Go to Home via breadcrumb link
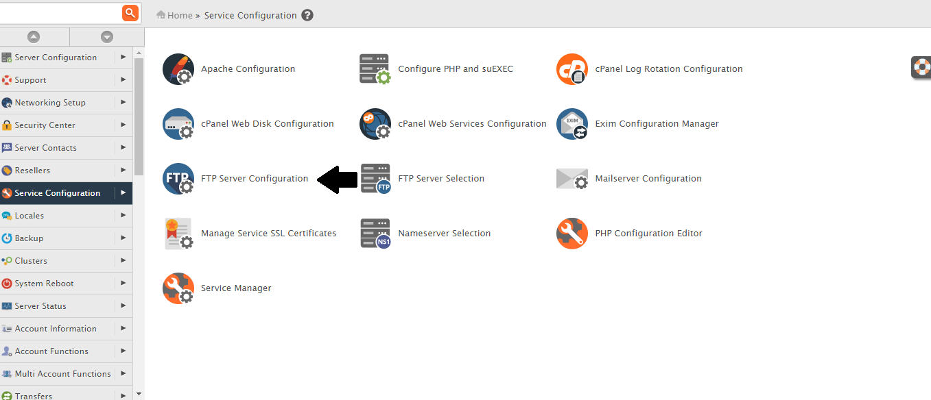This screenshot has width=931, height=400. [x=180, y=15]
